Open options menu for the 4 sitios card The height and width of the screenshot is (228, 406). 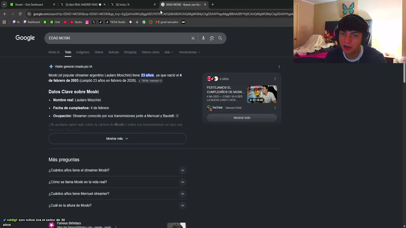coord(275,79)
